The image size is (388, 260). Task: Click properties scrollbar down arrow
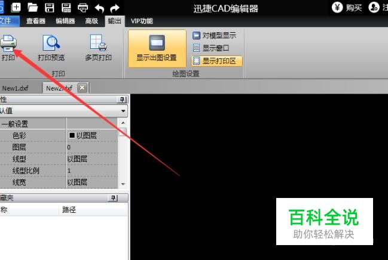click(x=123, y=184)
